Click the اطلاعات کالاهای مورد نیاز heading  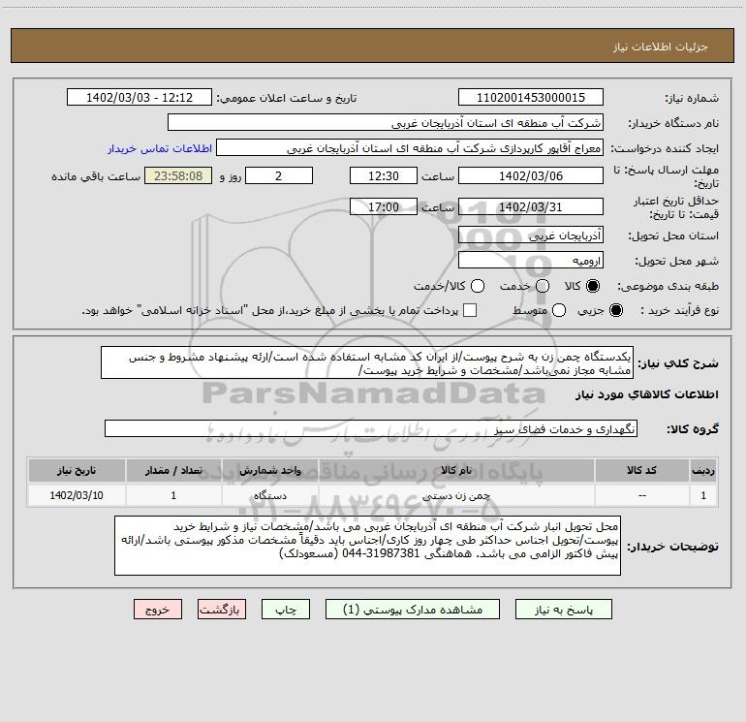click(x=647, y=394)
